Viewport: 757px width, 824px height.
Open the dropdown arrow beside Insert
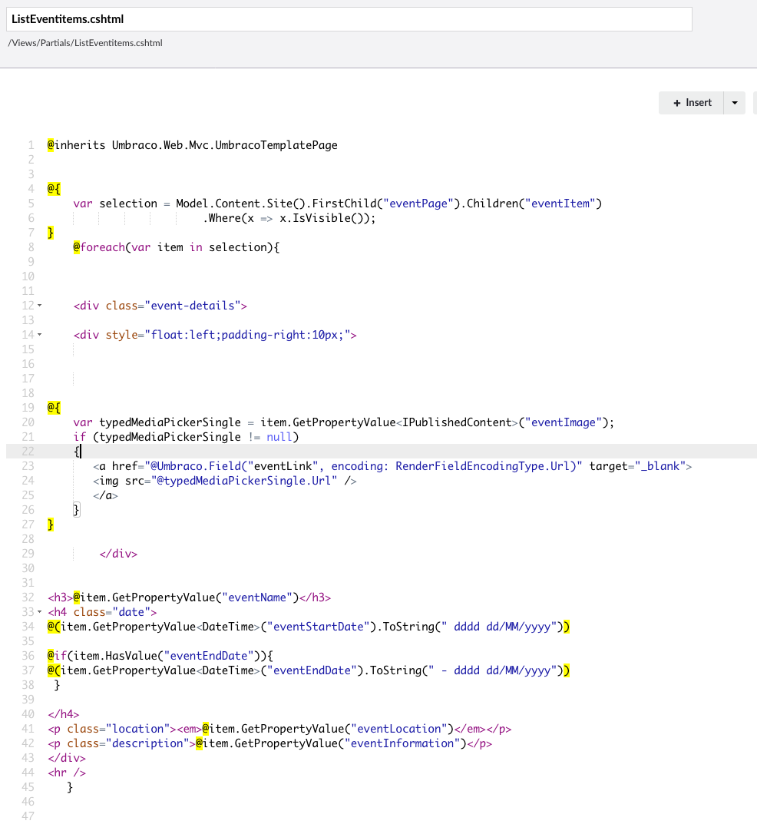735,103
